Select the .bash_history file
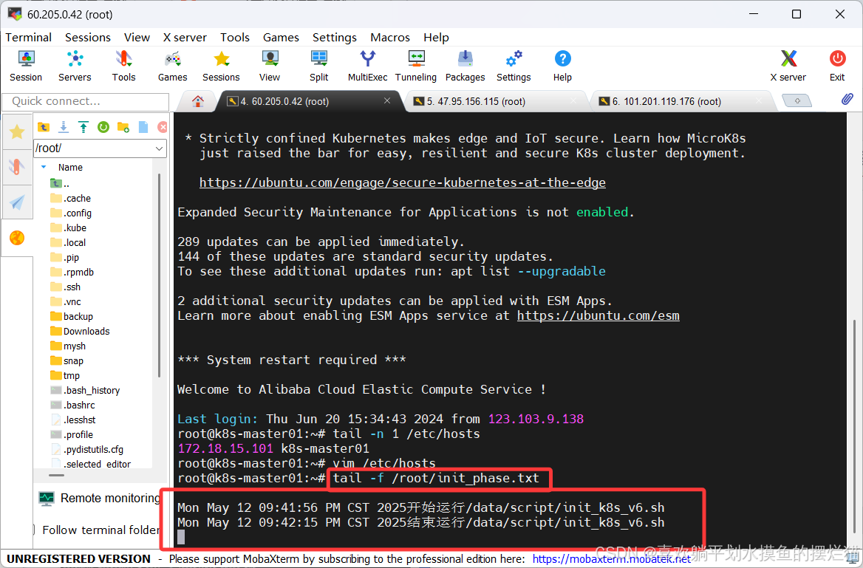The width and height of the screenshot is (863, 568). [85, 390]
